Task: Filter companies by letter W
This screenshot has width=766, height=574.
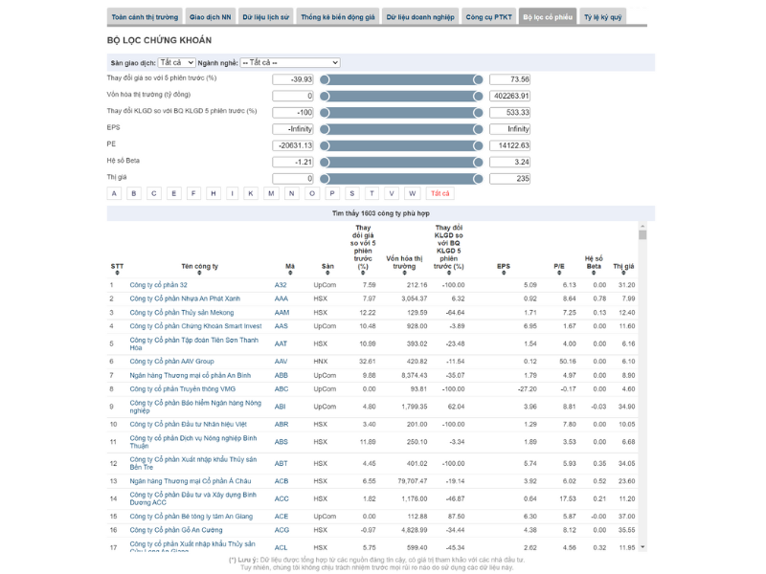Action: point(413,193)
